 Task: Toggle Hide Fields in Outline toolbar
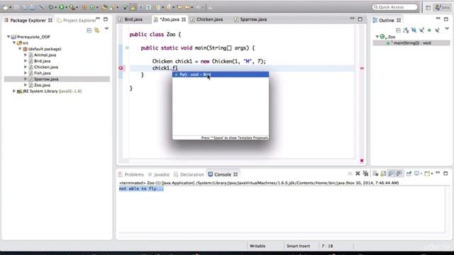coord(414,30)
